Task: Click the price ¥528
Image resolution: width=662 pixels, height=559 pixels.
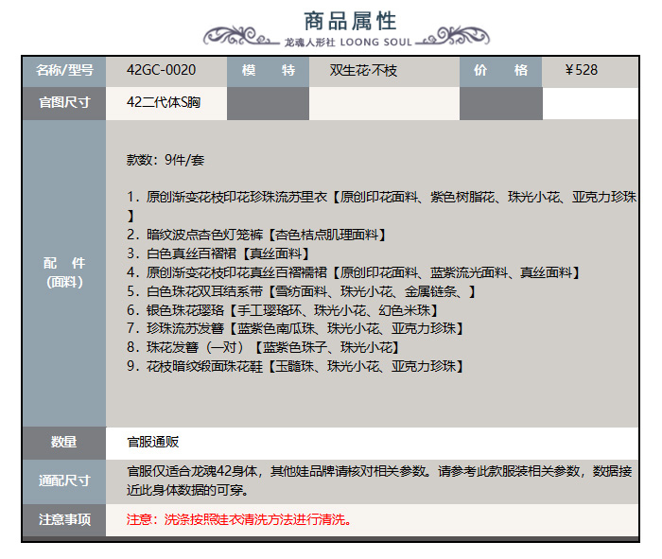Action: coord(581,70)
